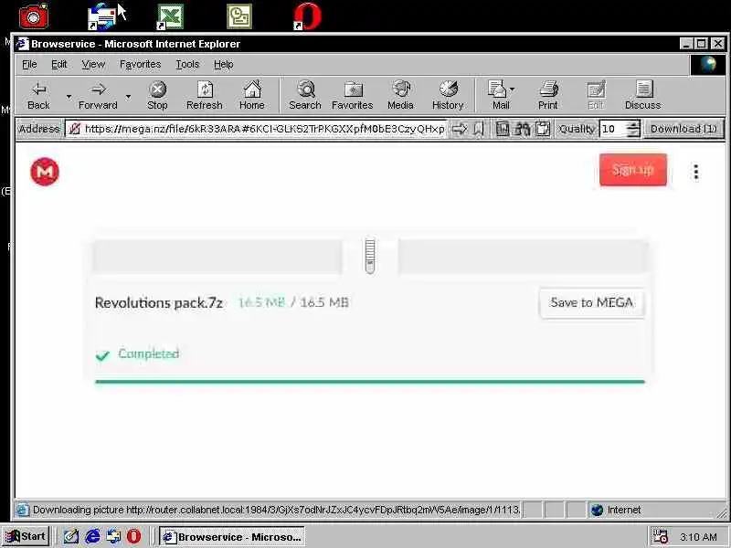
Task: Select the Browservice taskbar button
Action: [231, 536]
